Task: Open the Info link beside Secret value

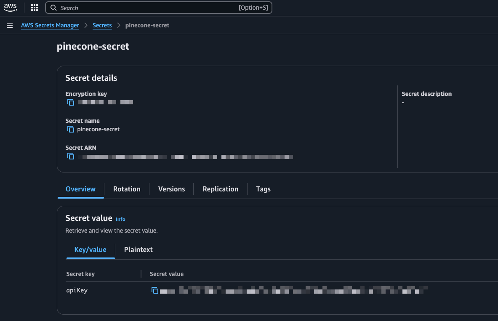Action: (x=120, y=219)
